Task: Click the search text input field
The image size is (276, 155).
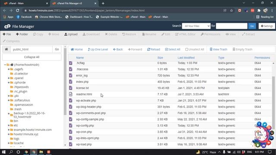Action: 232,26
